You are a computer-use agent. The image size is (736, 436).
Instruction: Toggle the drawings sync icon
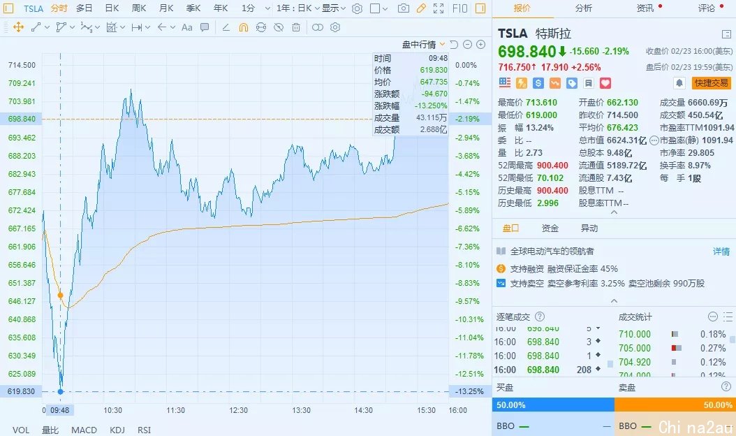click(261, 27)
